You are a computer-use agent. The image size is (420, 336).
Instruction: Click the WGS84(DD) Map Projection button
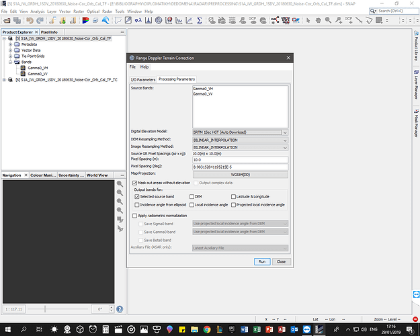click(x=241, y=175)
